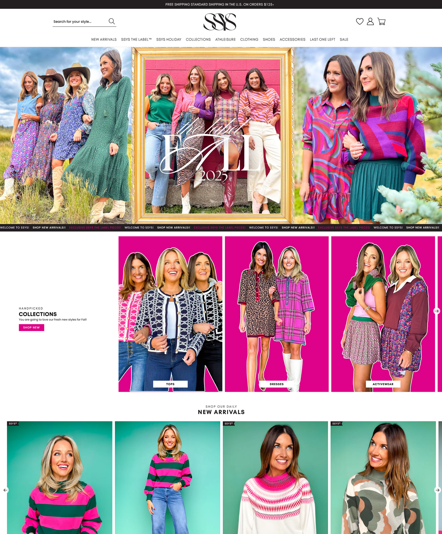Expand the Collections navigation item
This screenshot has width=442, height=534.
pos(198,39)
